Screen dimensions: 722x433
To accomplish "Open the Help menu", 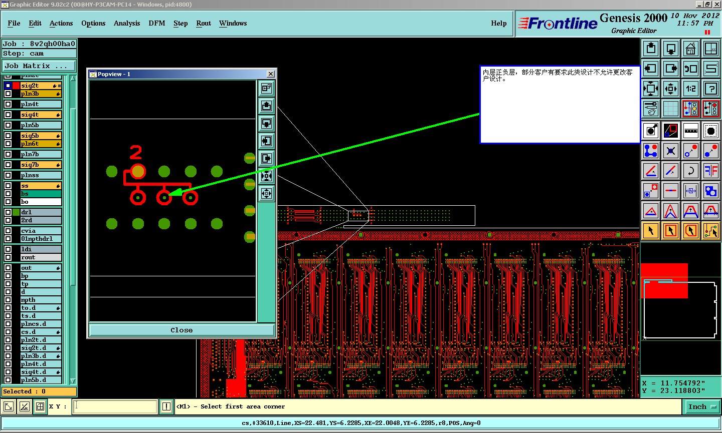I will [x=499, y=23].
